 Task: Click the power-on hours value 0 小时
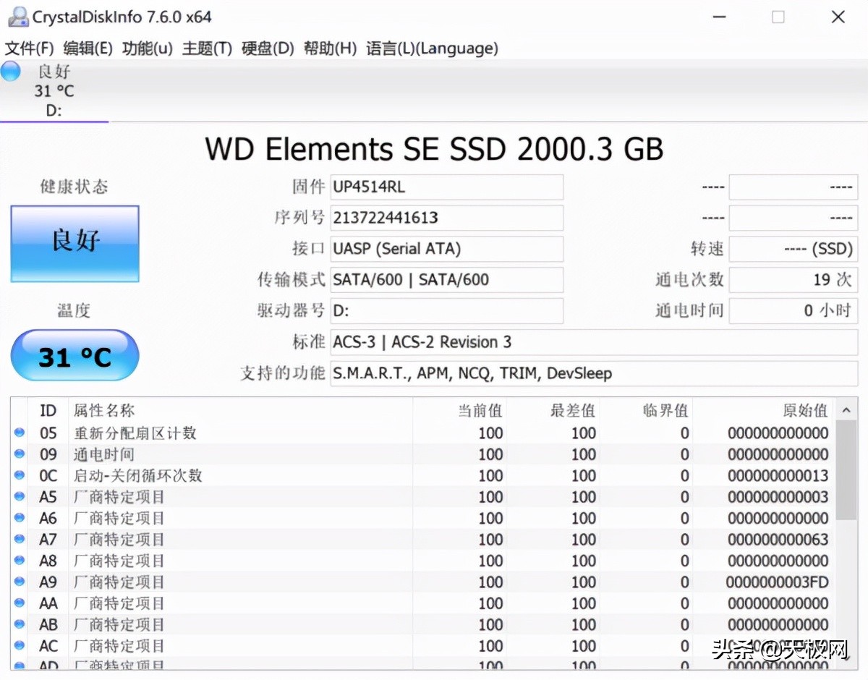coord(793,311)
